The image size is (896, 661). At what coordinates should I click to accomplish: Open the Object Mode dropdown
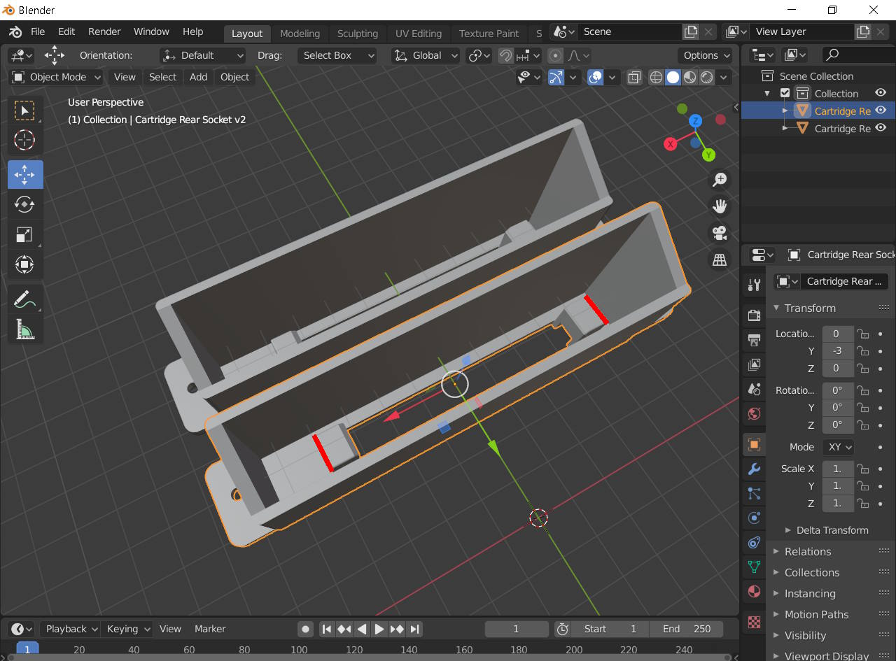click(x=57, y=77)
